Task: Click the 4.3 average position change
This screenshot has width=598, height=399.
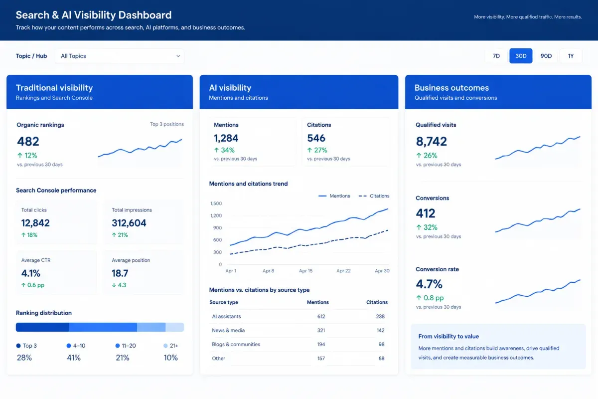Action: (119, 285)
